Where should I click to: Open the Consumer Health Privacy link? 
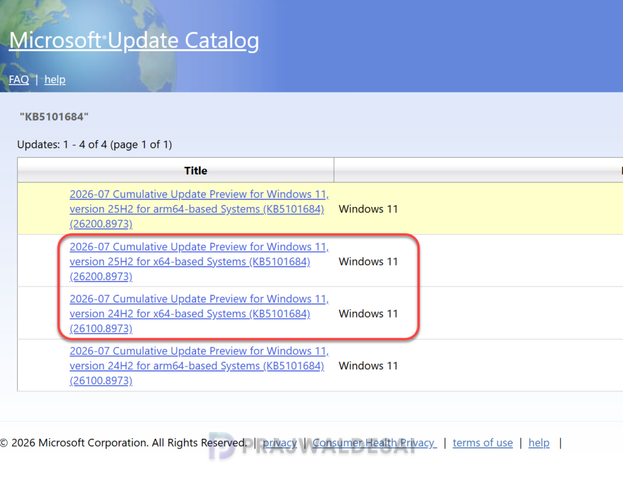pyautogui.click(x=375, y=443)
